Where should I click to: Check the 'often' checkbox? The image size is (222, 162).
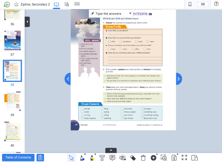coord(109,41)
